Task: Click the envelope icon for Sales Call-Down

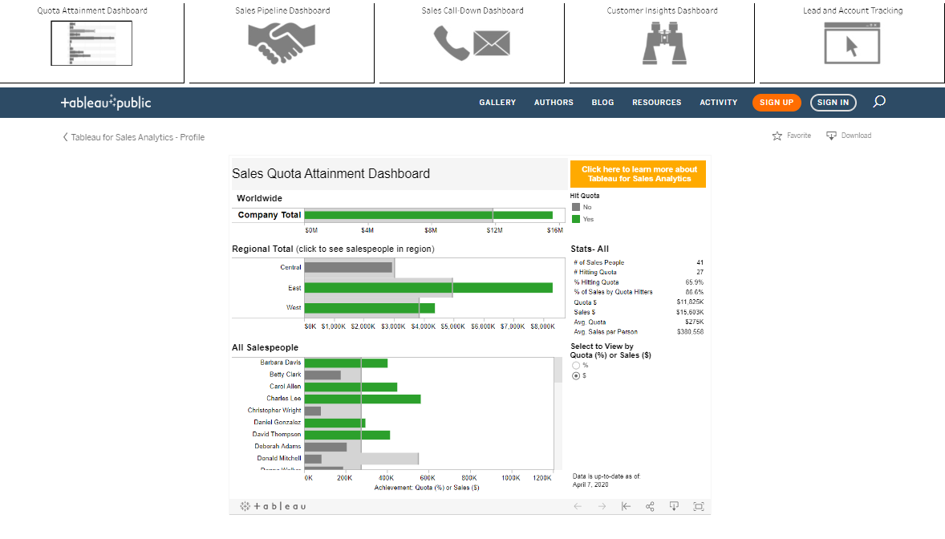Action: 492,43
